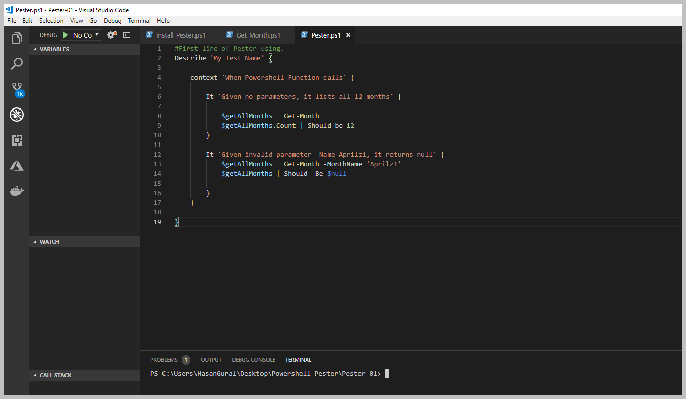
Task: Collapse the CALL STACK section
Action: [85, 375]
